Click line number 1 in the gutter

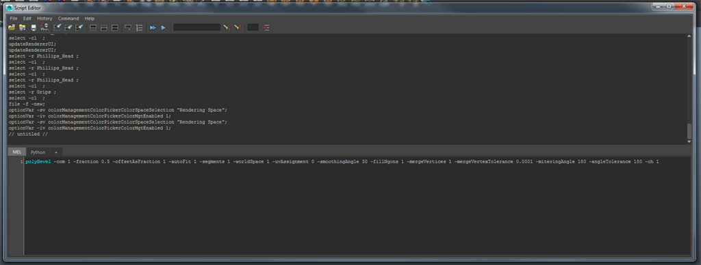(21, 161)
